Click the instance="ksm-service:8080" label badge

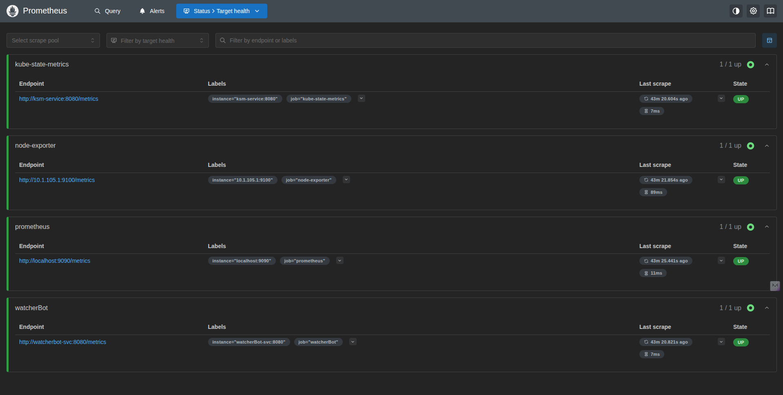[x=245, y=99]
